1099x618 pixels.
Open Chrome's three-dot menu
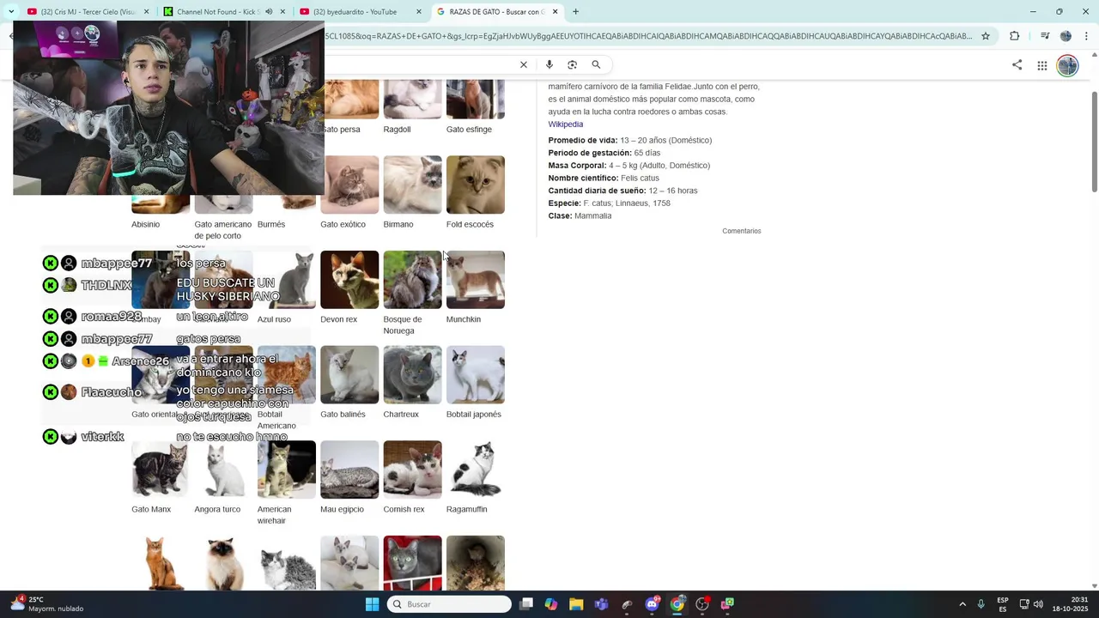pos(1086,36)
